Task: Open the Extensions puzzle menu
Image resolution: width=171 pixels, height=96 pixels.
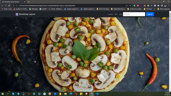Action: tap(158, 6)
